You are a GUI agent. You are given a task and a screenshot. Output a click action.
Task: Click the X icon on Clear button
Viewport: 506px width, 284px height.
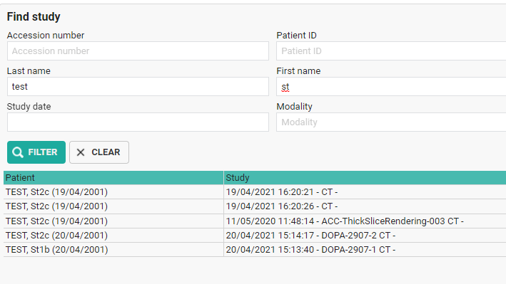coord(81,152)
